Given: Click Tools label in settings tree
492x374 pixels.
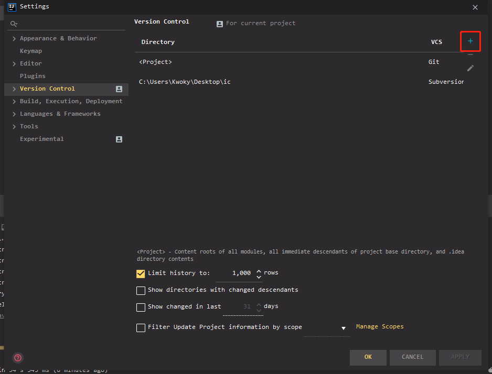Looking at the screenshot, I should pyautogui.click(x=29, y=126).
